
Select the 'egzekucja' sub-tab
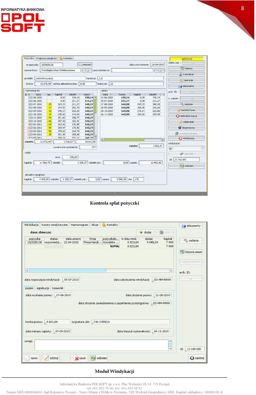(x=43, y=288)
